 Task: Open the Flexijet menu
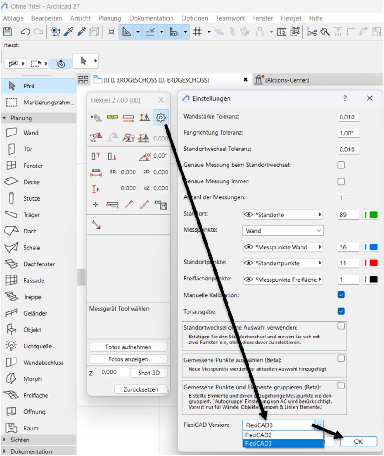tap(291, 18)
